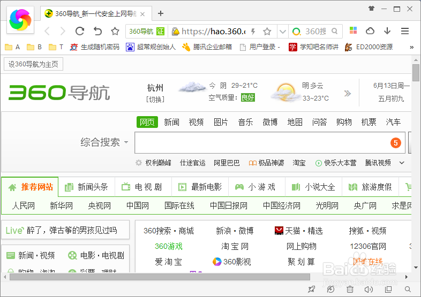Open 综合搜索 engine dropdown
The height and width of the screenshot is (297, 421).
[104, 142]
